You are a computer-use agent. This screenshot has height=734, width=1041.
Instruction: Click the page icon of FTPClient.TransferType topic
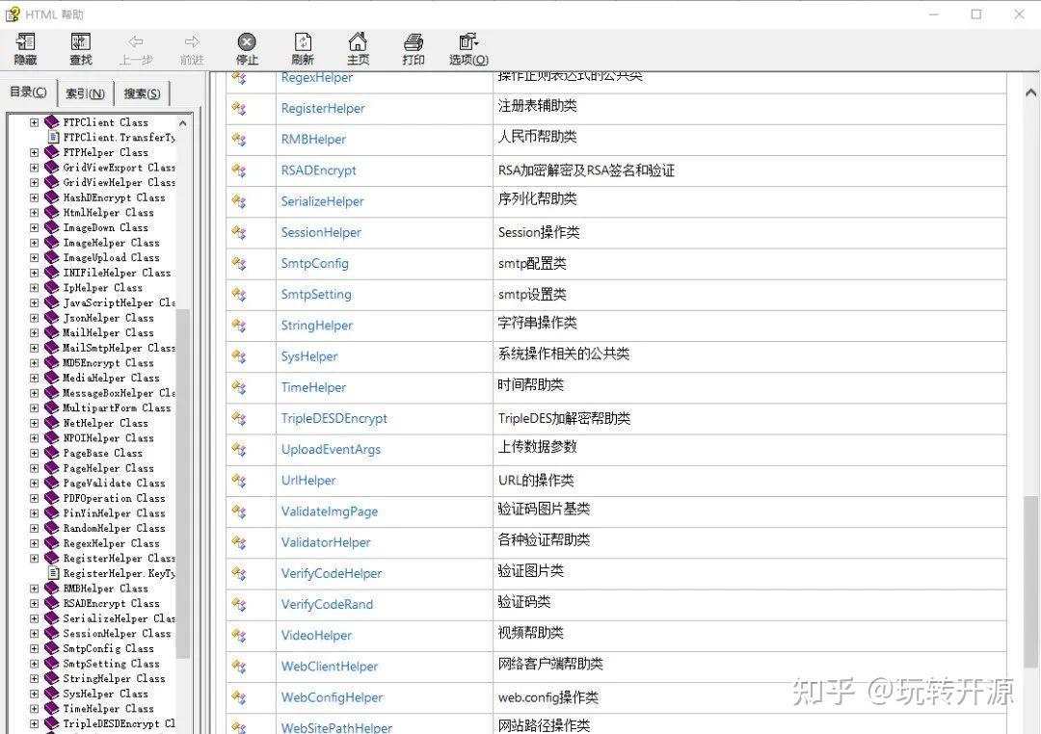pos(54,138)
